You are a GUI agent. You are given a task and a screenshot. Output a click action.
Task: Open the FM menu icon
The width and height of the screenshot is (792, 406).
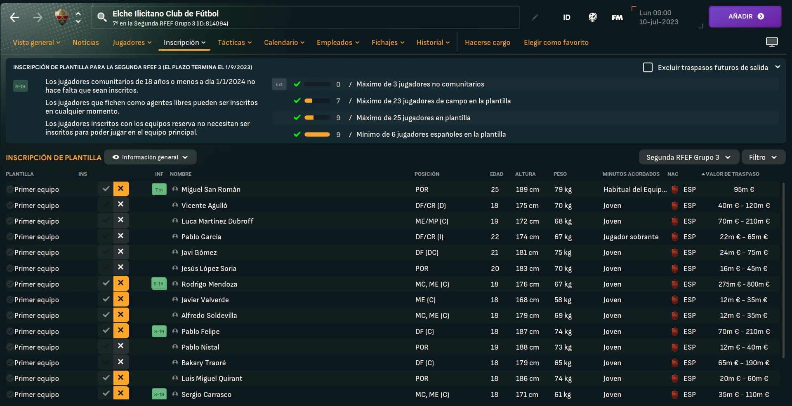[x=617, y=17]
